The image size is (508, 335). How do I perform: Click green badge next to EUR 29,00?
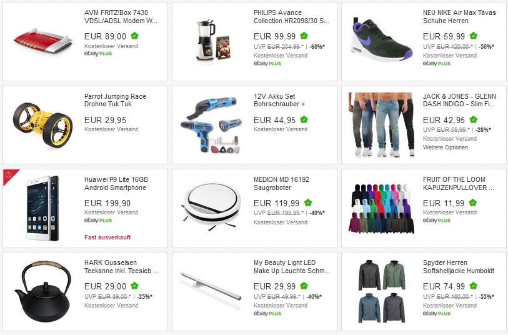coord(134,286)
